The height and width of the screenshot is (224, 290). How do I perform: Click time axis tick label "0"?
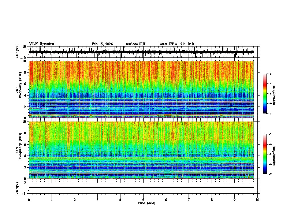point(29,200)
